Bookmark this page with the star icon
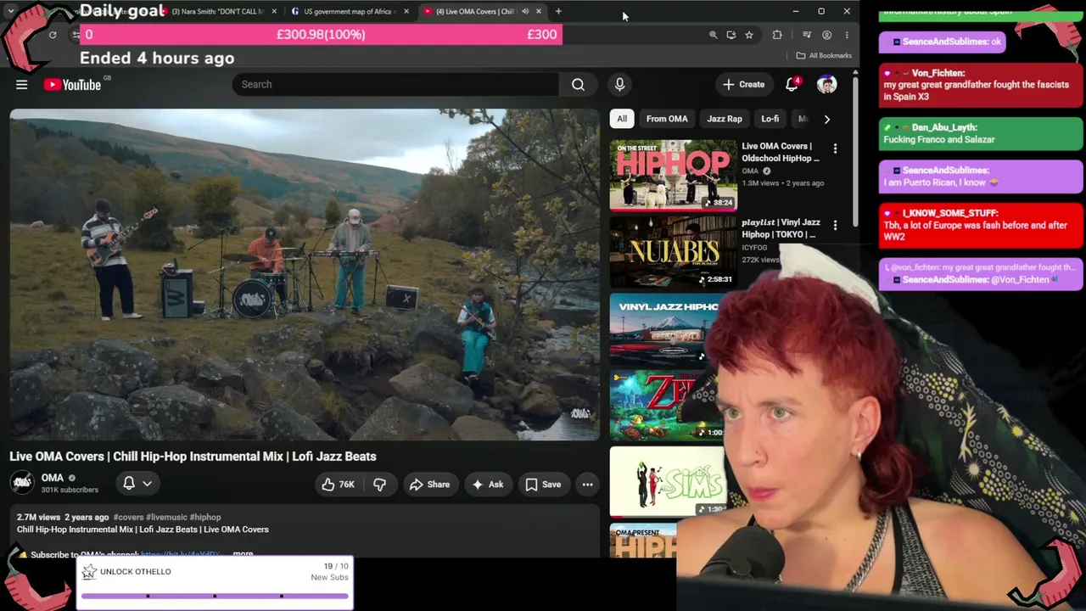 click(749, 35)
